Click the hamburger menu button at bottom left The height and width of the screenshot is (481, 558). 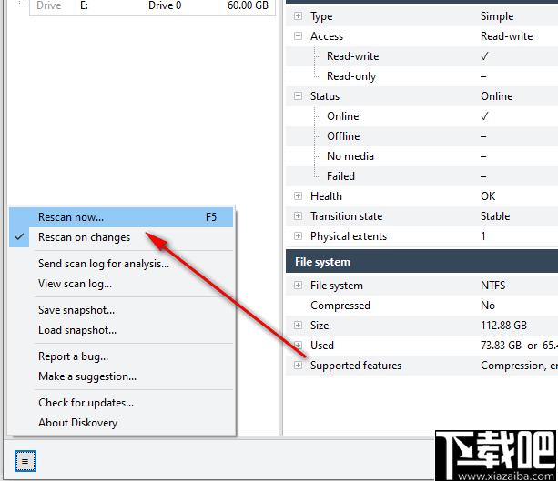tap(25, 461)
